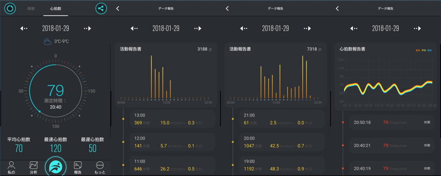This screenshot has height=176, width=441.
Task: Tap the timeline dot beside the 13:00 row
Action: (x=123, y=119)
